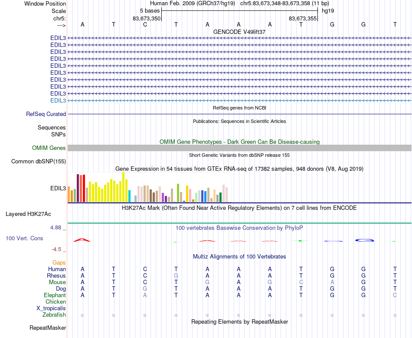
Task: Click the tallest yellow GTEx expression bar
Action: [124, 187]
